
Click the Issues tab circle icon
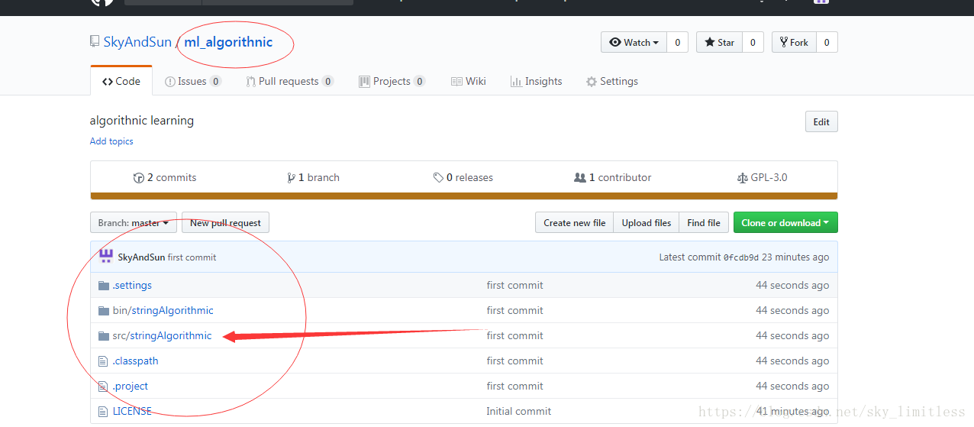(x=170, y=82)
